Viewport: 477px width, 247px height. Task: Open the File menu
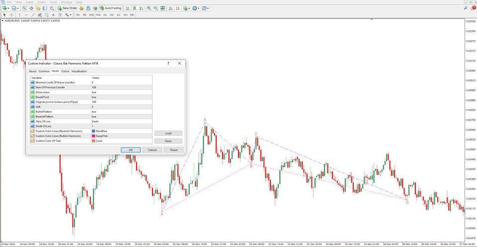coord(9,2)
